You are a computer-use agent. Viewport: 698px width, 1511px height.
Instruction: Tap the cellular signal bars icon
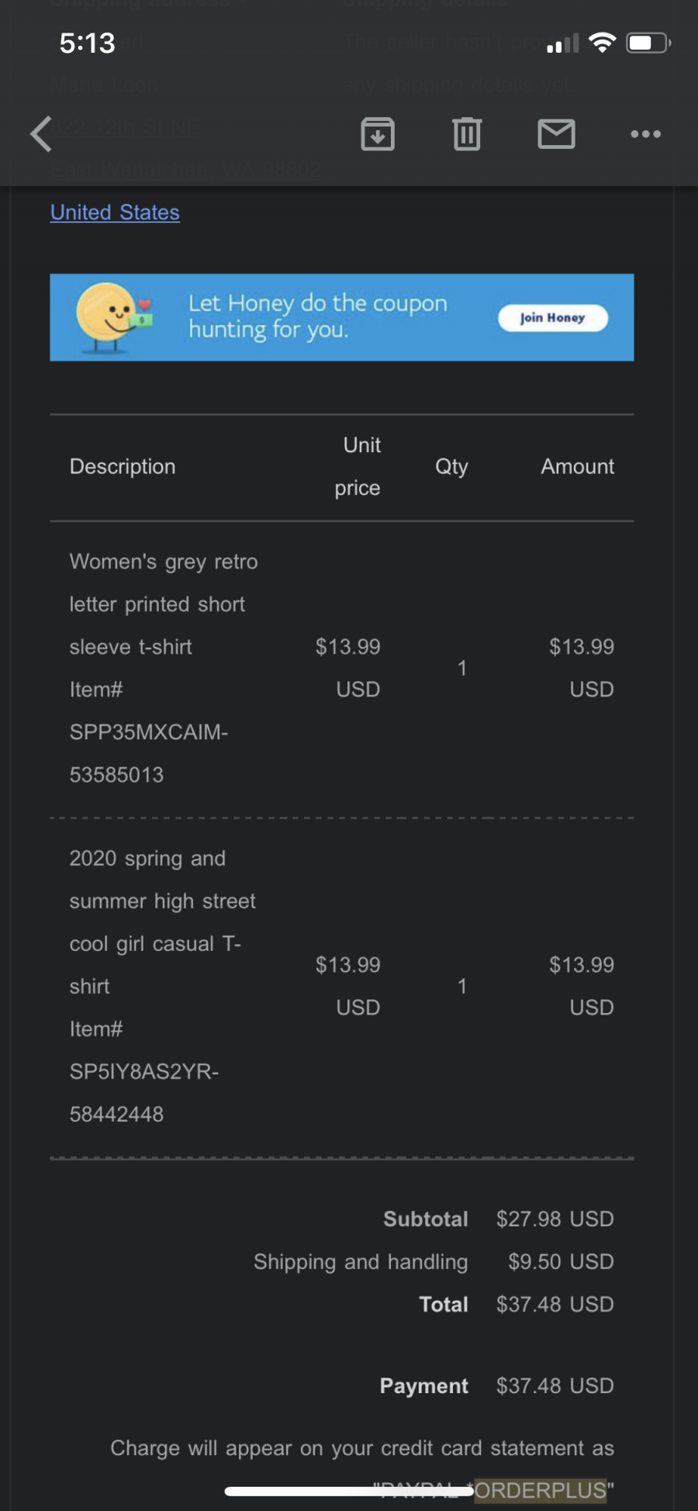[x=563, y=43]
